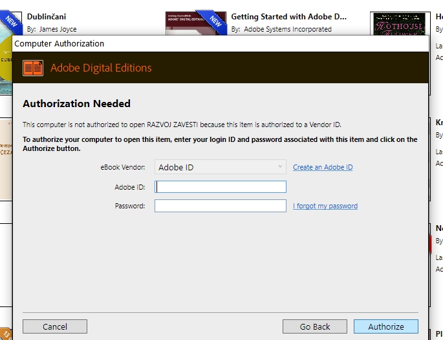443x340 pixels.
Task: Open the eBook Vendor dropdown
Action: [221, 167]
